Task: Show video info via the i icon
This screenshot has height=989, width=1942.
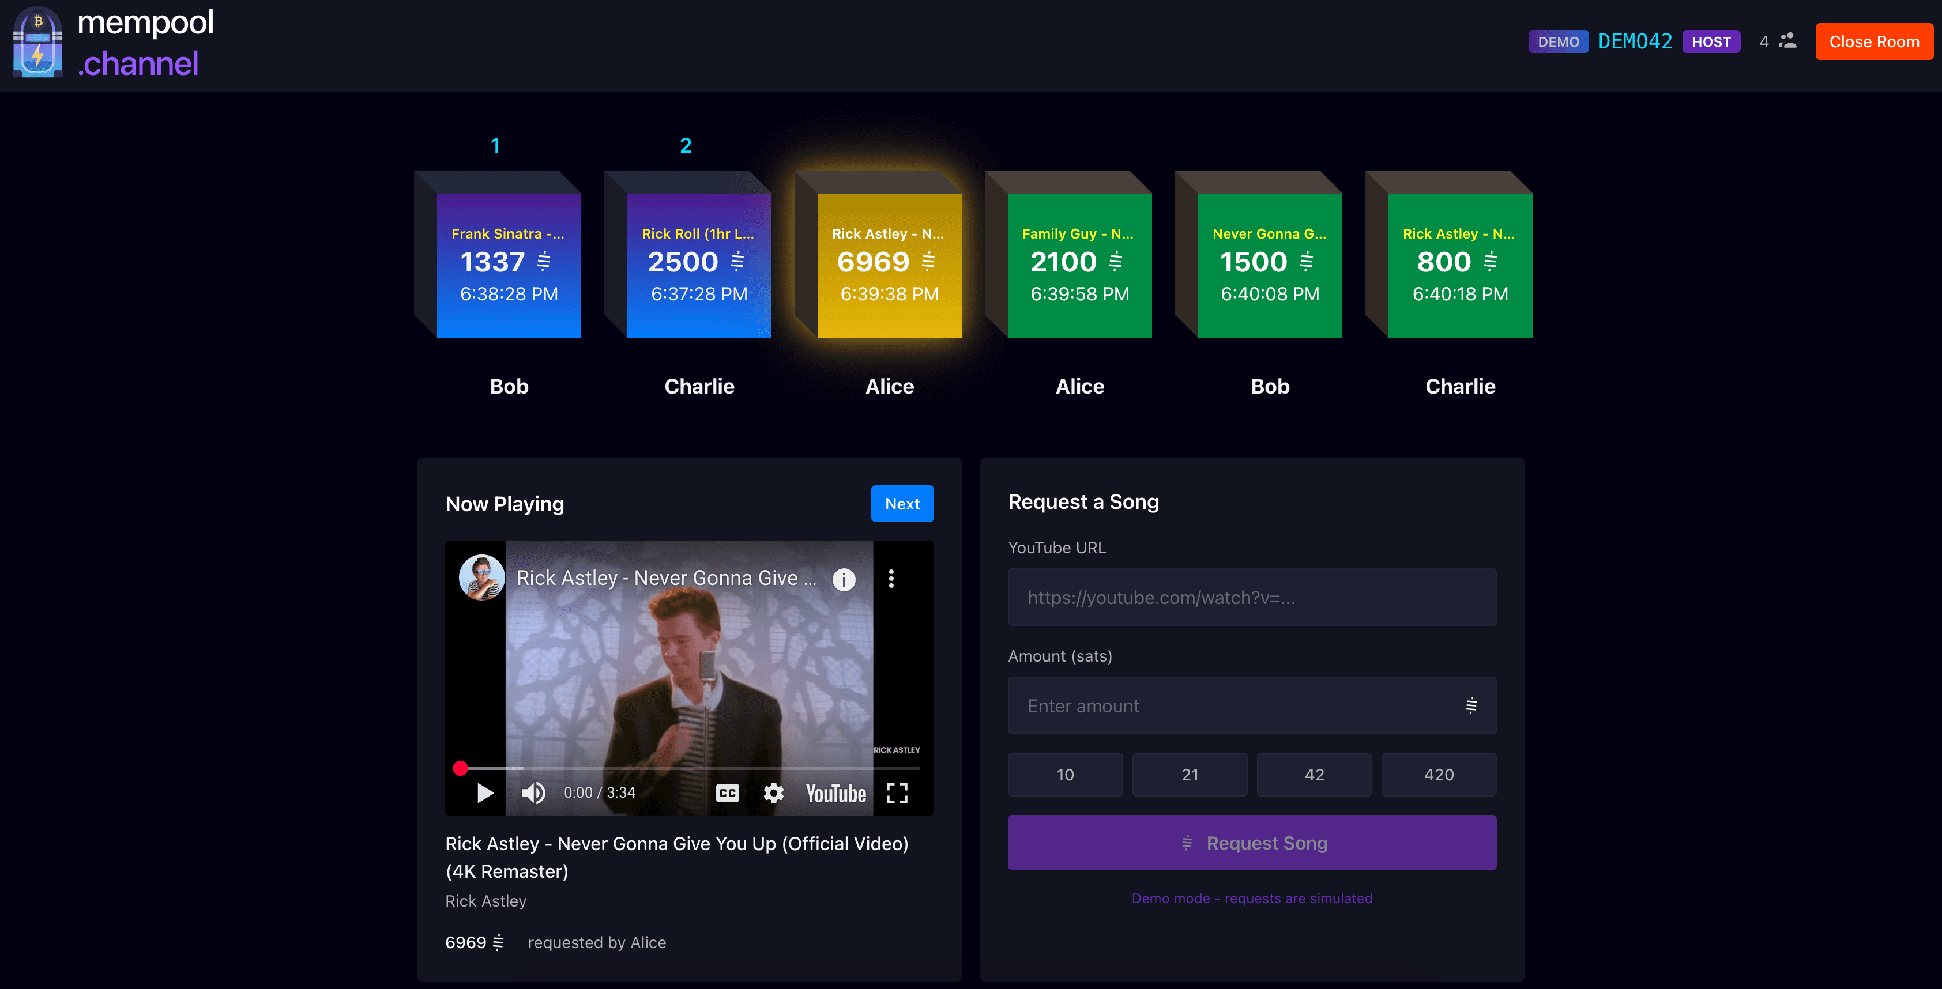Action: [844, 579]
